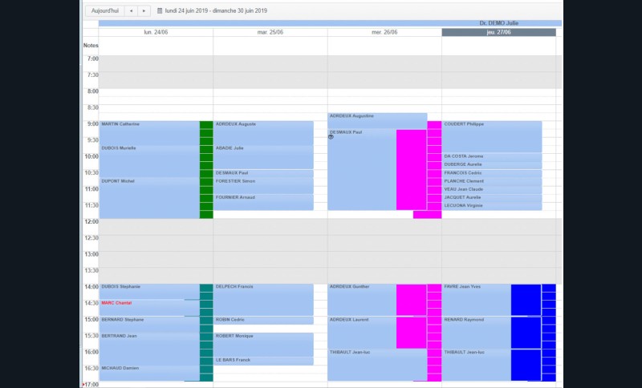The width and height of the screenshot is (642, 388).
Task: Open ADRDEUX Augustine appointment on Wednesday
Action: click(x=376, y=117)
